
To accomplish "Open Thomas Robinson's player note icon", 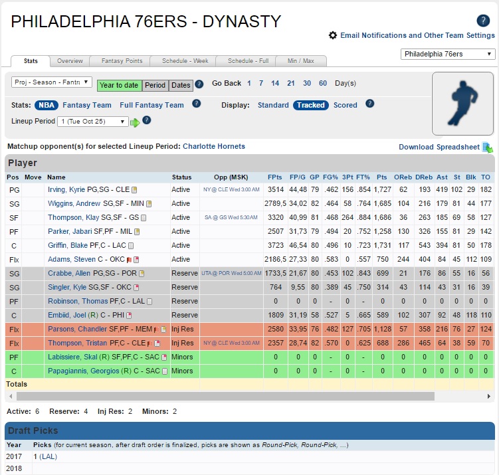I will pos(150,302).
